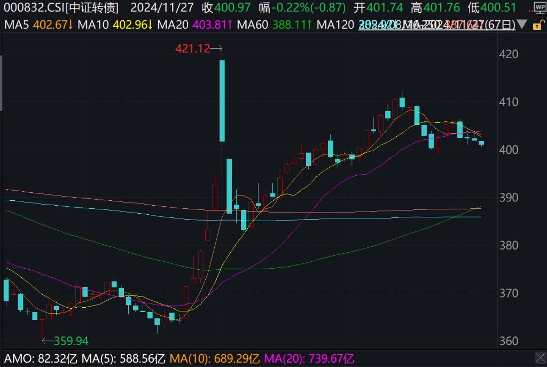The image size is (547, 367).
Task: Close the AMO volume panel
Action: tap(540, 358)
